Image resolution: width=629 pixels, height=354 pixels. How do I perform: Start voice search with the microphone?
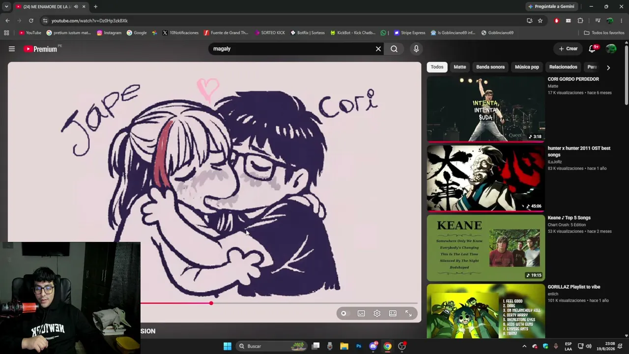tap(416, 49)
